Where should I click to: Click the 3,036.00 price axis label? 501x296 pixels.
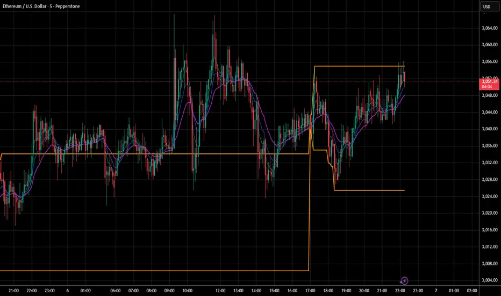pyautogui.click(x=490, y=146)
